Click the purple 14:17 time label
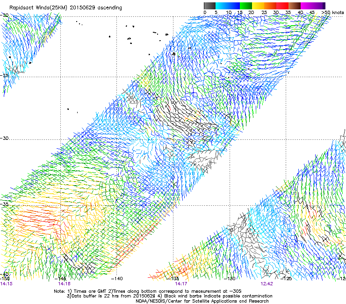This screenshot has height=304, width=346. pyautogui.click(x=181, y=284)
